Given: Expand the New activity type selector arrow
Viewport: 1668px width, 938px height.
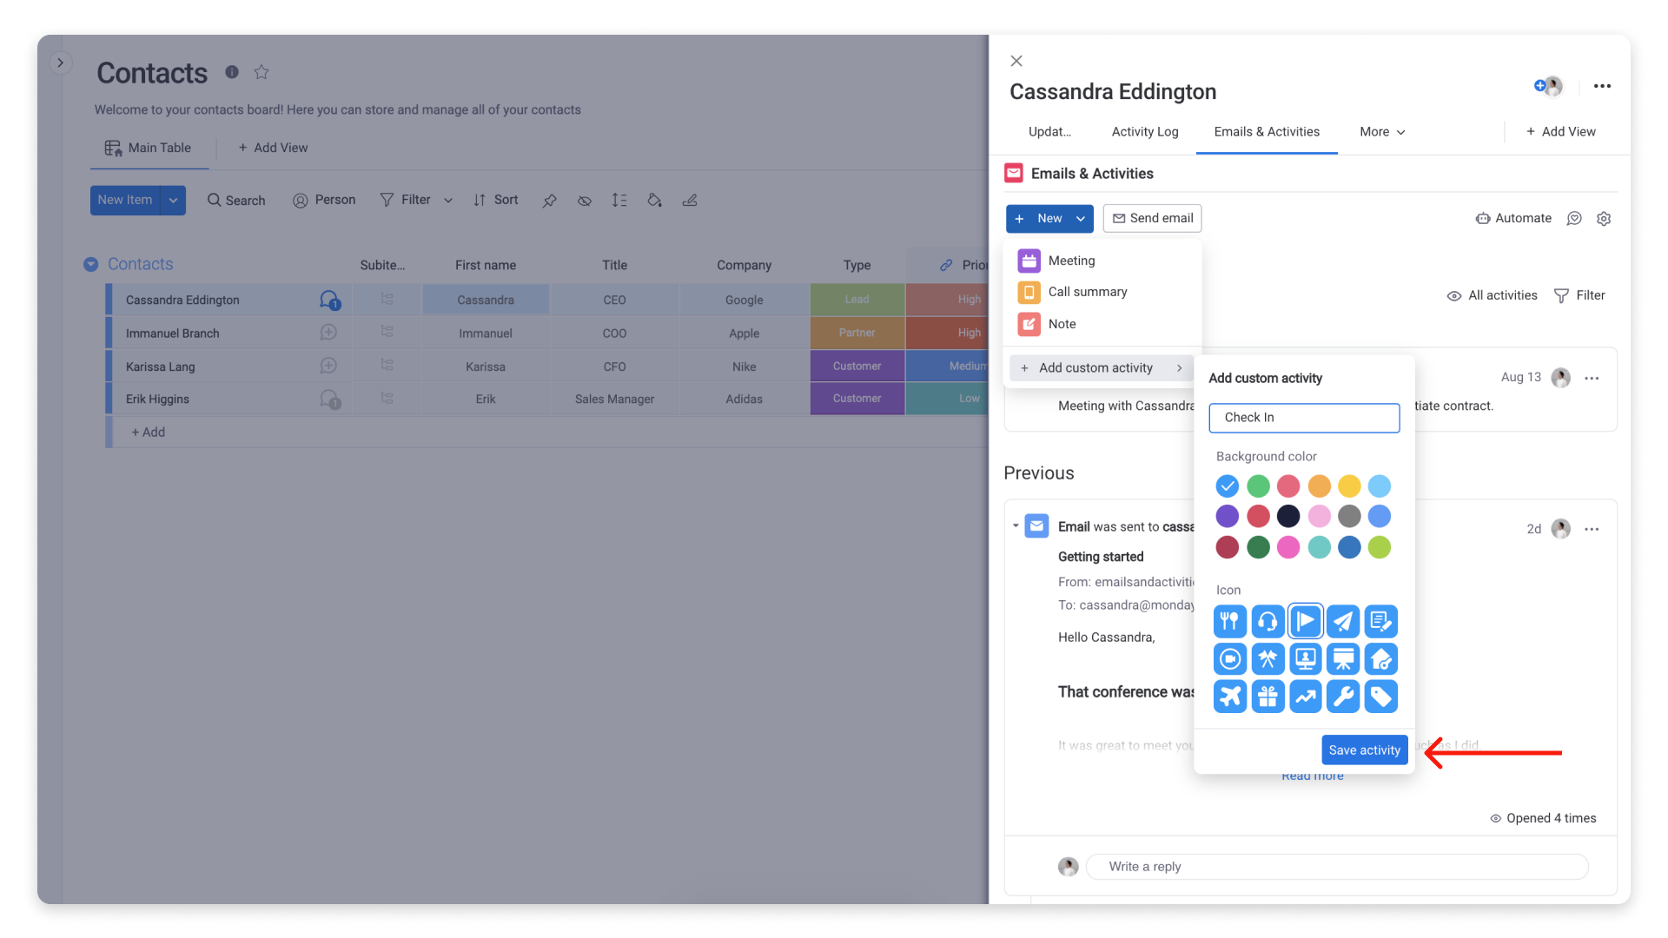Looking at the screenshot, I should coord(1082,219).
